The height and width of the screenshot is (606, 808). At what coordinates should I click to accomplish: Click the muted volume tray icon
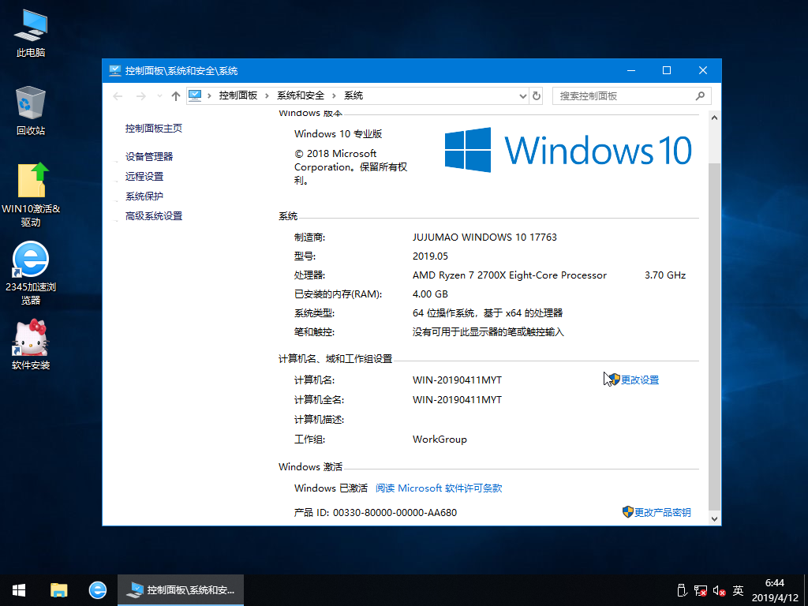pyautogui.click(x=720, y=590)
